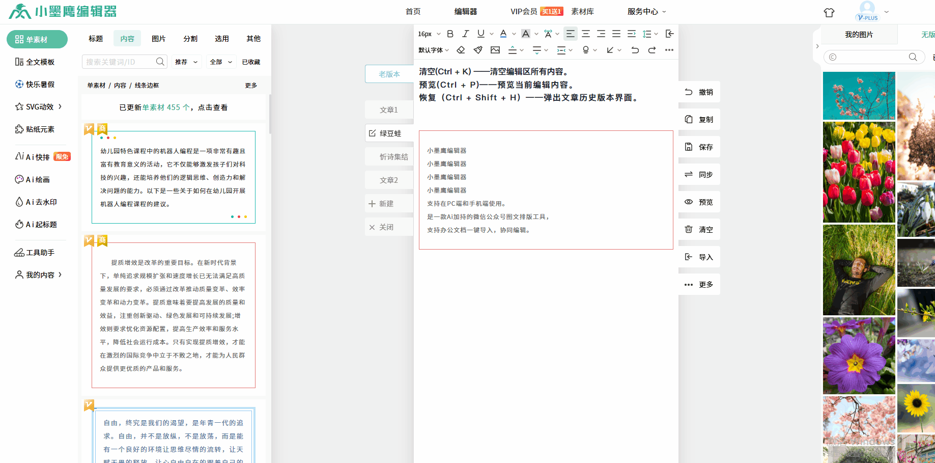Switch to the 图片 material tab
Viewport: 935px width, 463px height.
[159, 39]
